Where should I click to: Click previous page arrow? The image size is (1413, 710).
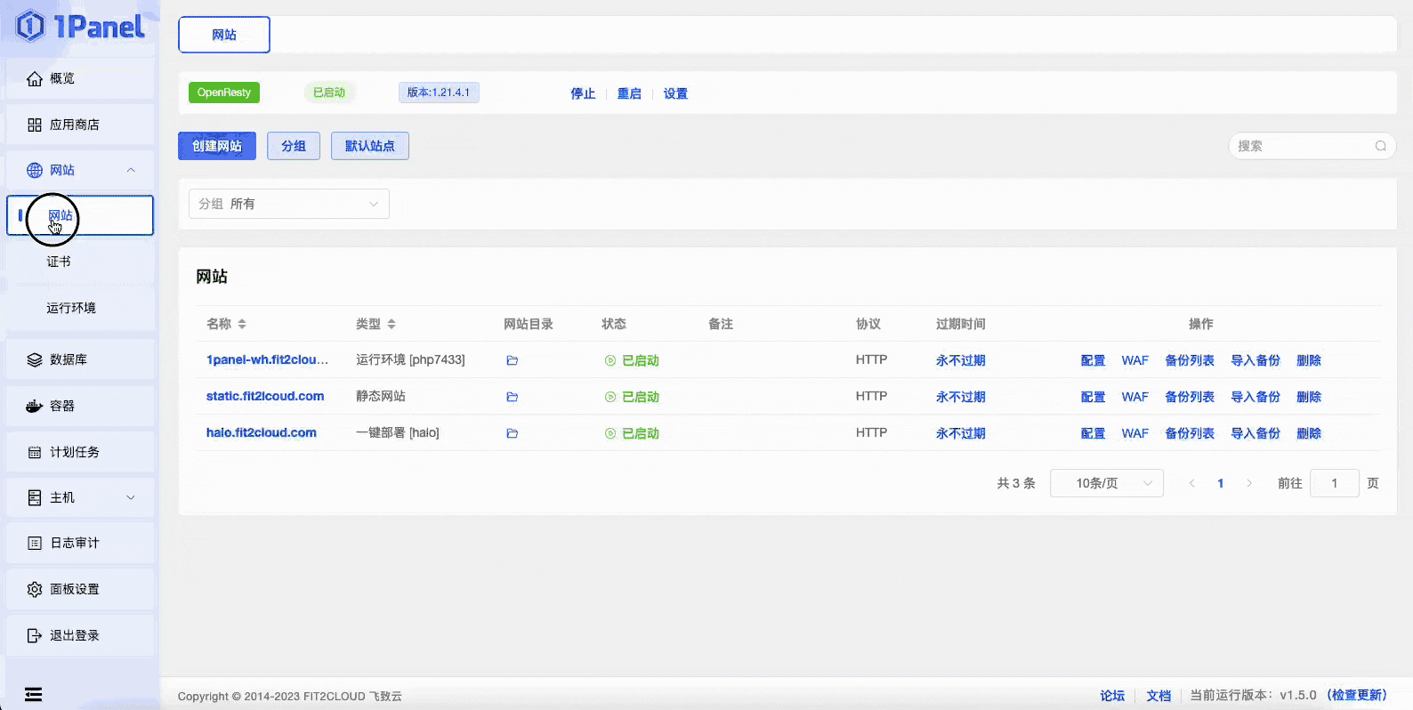tap(1192, 483)
